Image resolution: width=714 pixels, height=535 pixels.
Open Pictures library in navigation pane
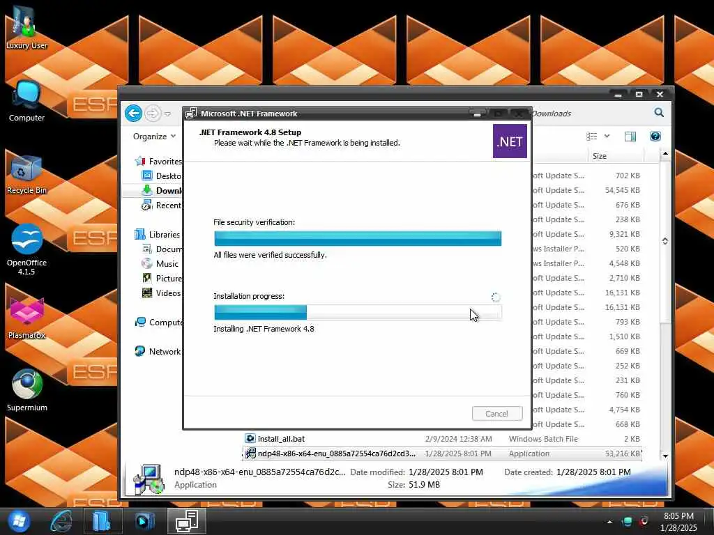click(x=162, y=278)
